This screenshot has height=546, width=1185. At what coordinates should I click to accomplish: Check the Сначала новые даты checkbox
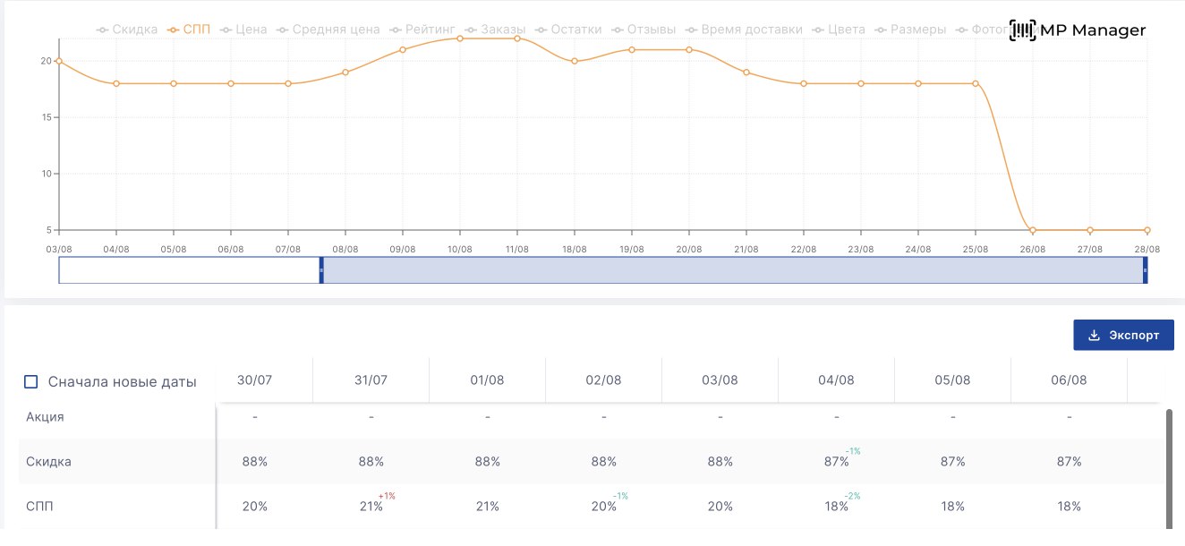pos(31,382)
